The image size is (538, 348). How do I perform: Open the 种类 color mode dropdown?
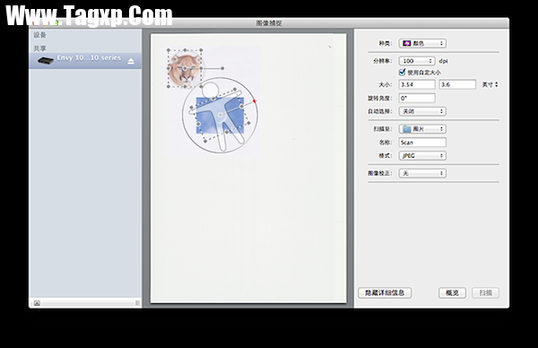point(422,43)
